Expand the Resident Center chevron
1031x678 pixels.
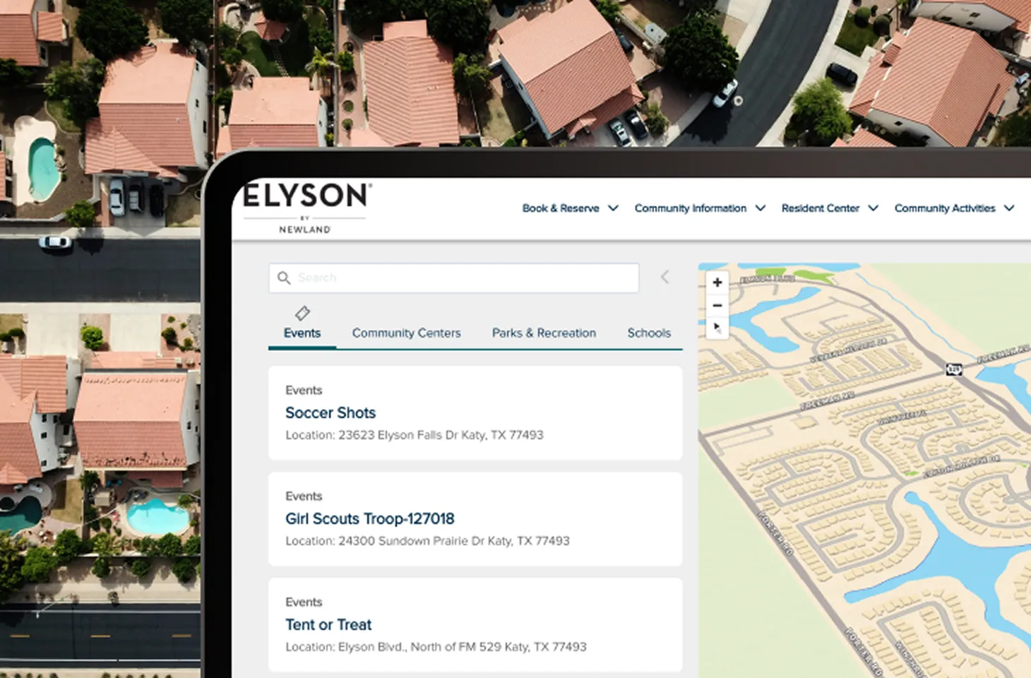point(873,208)
